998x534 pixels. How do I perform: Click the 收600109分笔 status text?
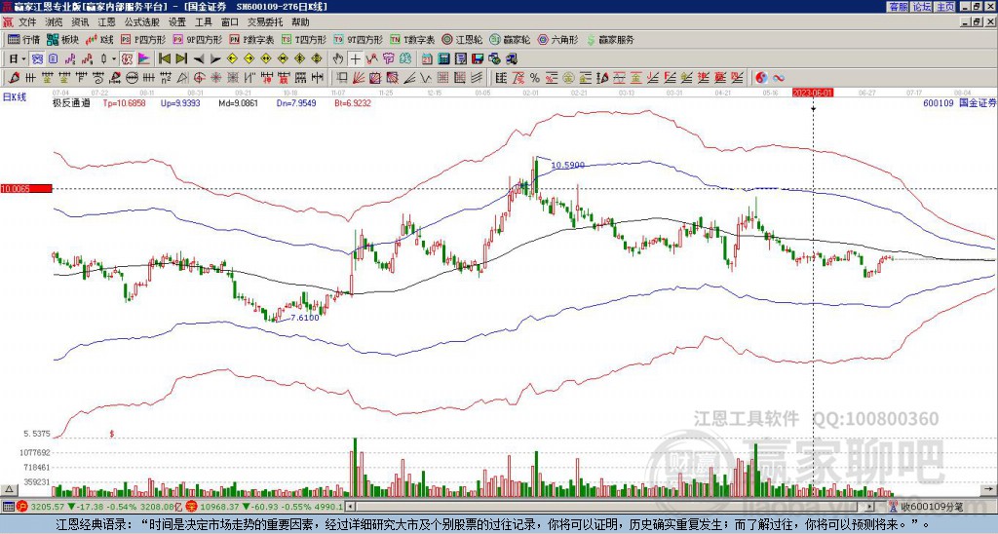tap(932, 507)
